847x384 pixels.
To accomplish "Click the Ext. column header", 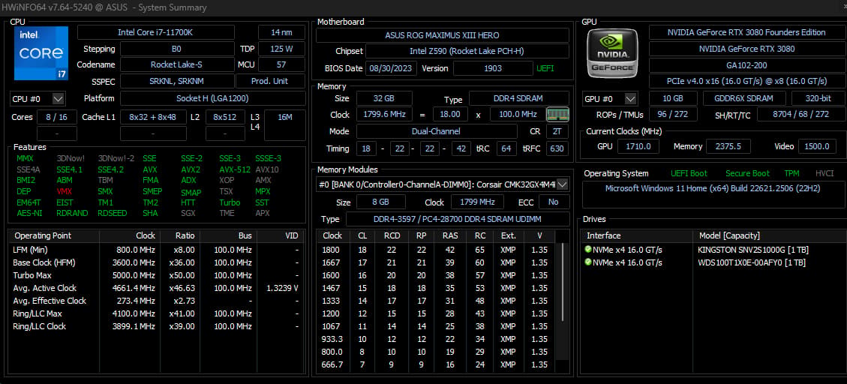I will click(508, 236).
